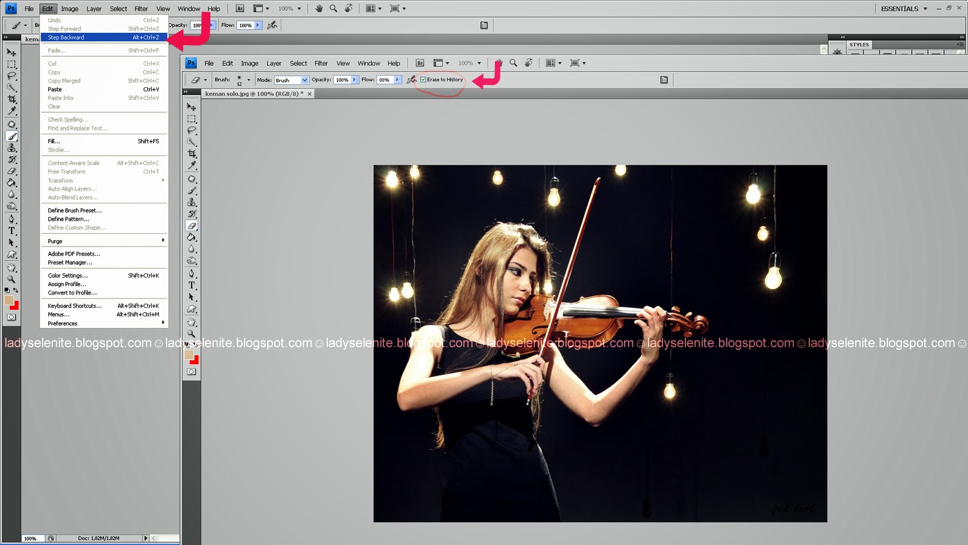968x545 pixels.
Task: Click the eraser Opacity input field
Action: tap(342, 80)
